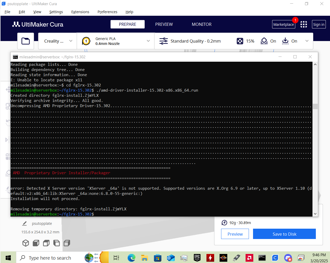
Task: Open Epic Games launcher from taskbar
Action: (197, 258)
